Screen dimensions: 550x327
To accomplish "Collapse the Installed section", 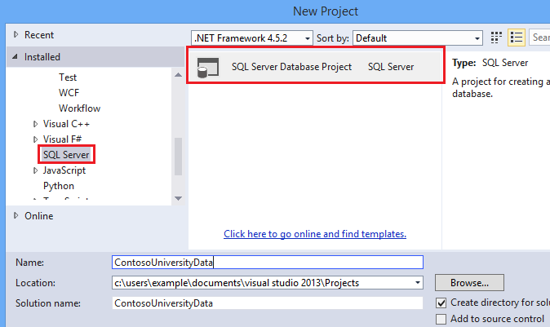I will tap(15, 56).
